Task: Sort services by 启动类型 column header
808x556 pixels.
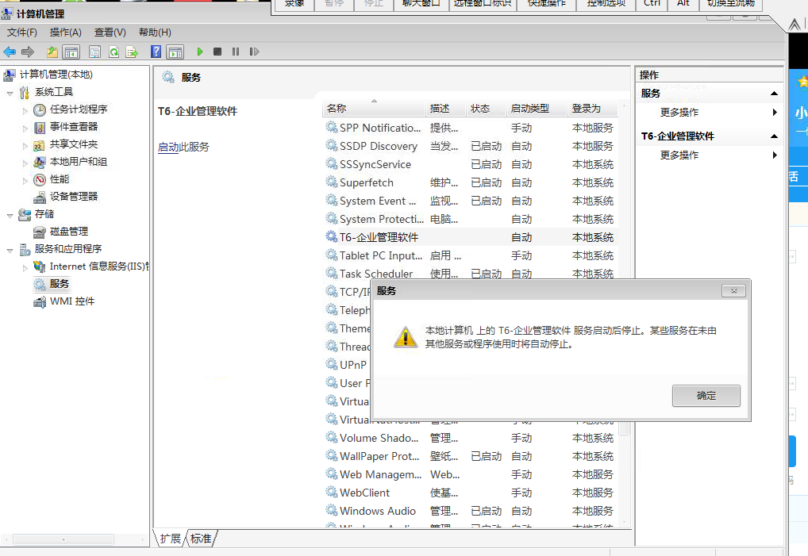Action: [537, 108]
